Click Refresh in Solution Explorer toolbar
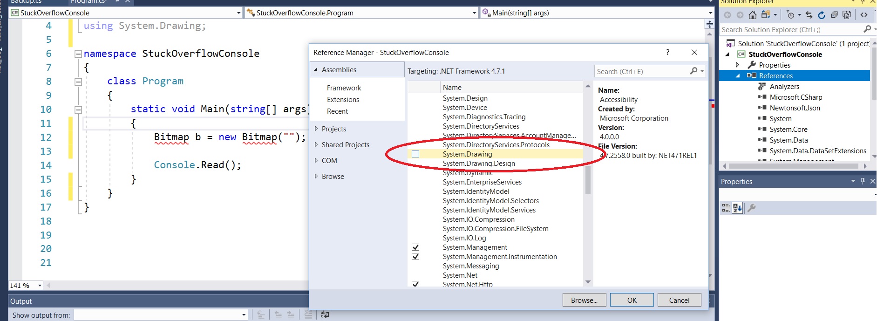The width and height of the screenshot is (877, 321). (822, 15)
